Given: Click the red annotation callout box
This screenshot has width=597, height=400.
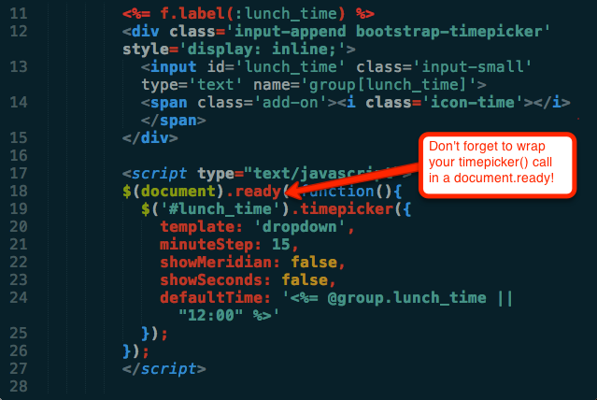Looking at the screenshot, I should click(x=497, y=164).
